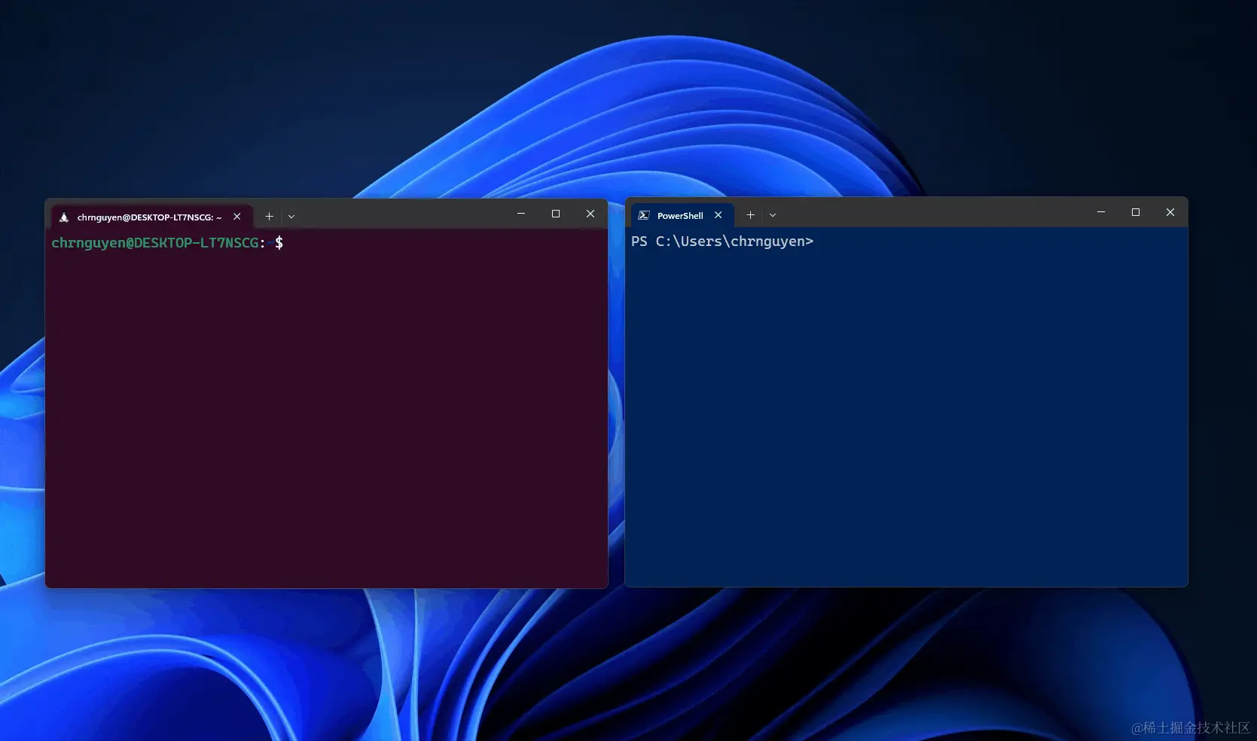Click the Ubuntu penguin icon on the terminal tab
1257x741 pixels.
64,217
